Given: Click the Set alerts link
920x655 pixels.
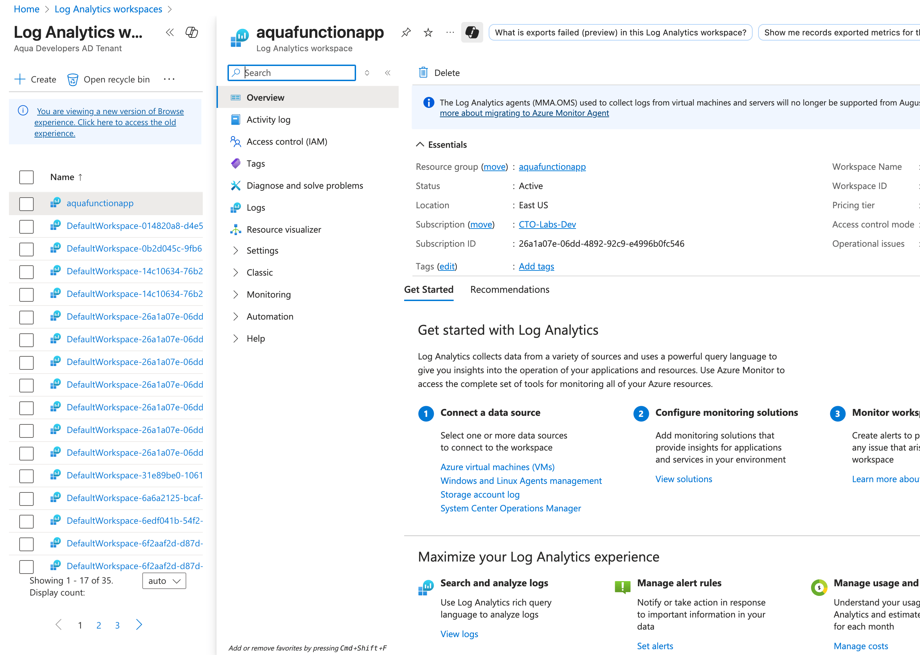Looking at the screenshot, I should point(655,646).
